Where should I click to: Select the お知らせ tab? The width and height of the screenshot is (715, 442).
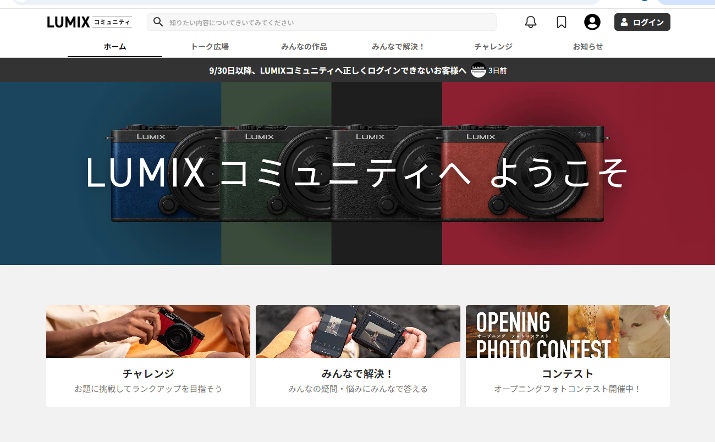pyautogui.click(x=588, y=47)
